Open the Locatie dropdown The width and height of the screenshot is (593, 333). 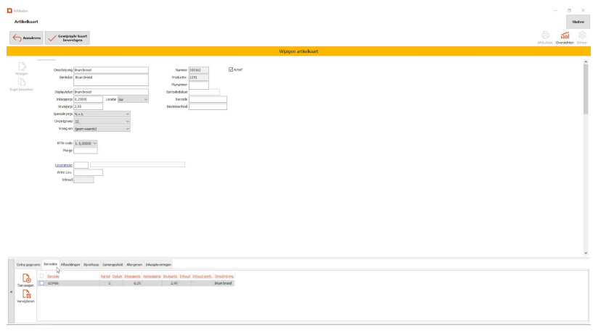(x=133, y=99)
